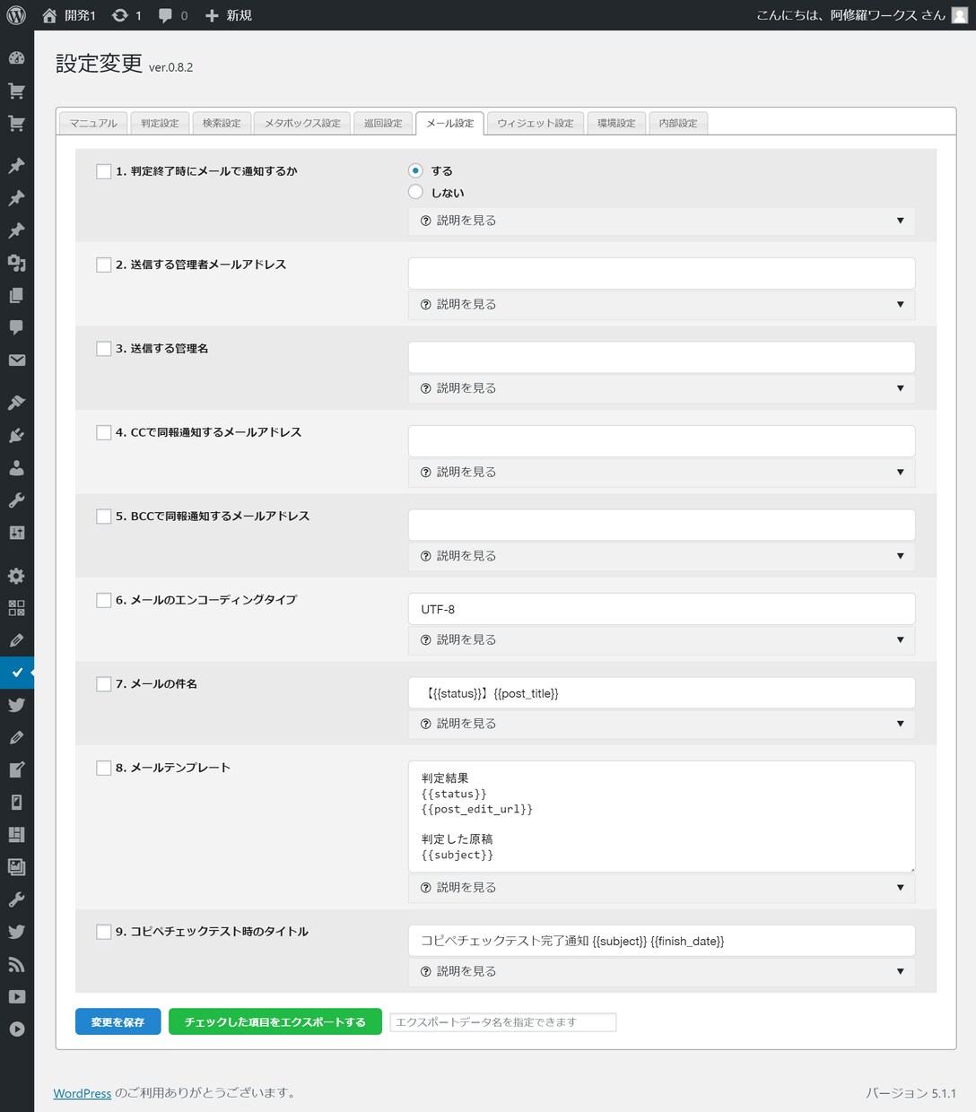The height and width of the screenshot is (1112, 976).
Task: Open Dashboard gauge icon in sidebar
Action: (16, 58)
